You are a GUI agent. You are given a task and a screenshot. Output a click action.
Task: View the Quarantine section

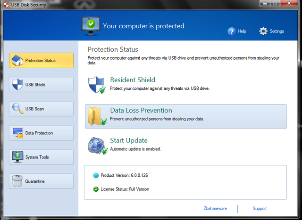click(x=41, y=181)
